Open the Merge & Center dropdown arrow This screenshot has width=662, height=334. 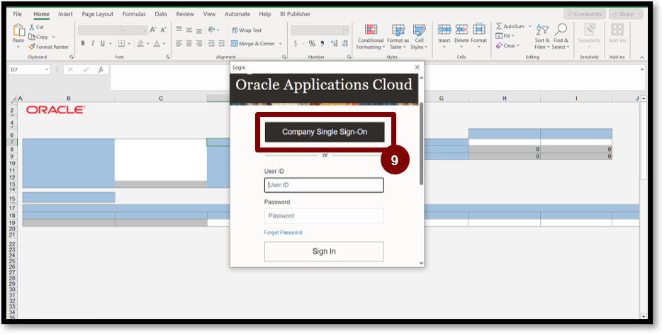[x=281, y=43]
